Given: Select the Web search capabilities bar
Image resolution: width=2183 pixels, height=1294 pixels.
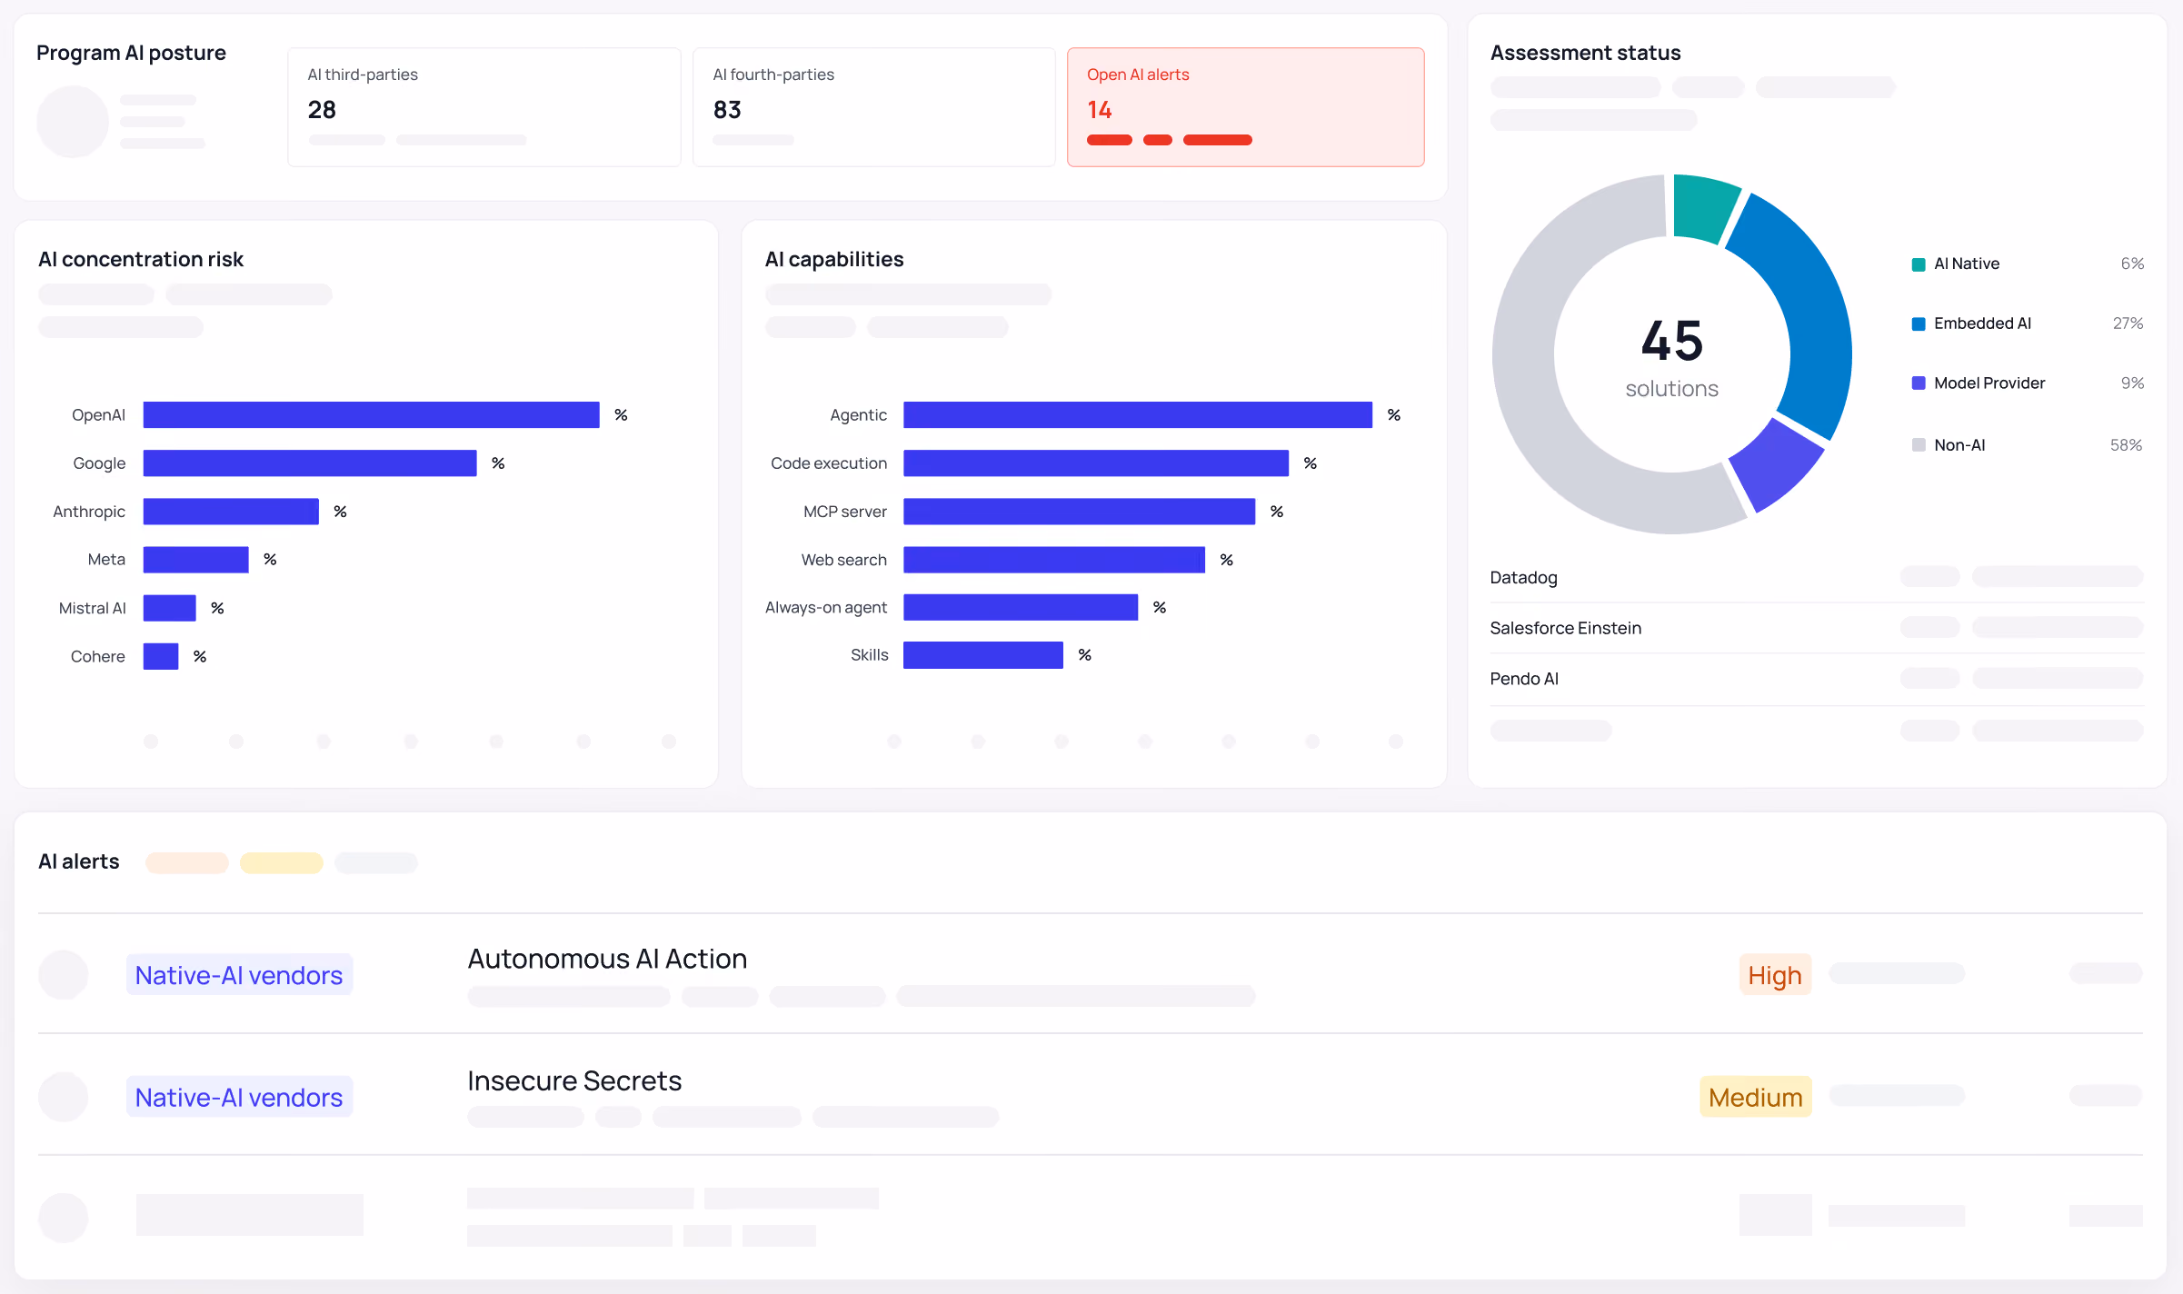Looking at the screenshot, I should pos(1054,560).
